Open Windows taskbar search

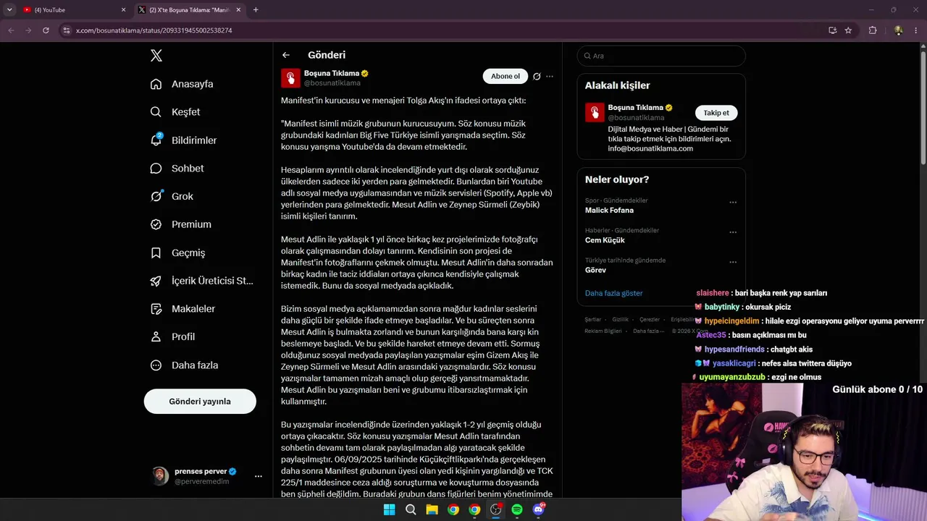pos(411,509)
